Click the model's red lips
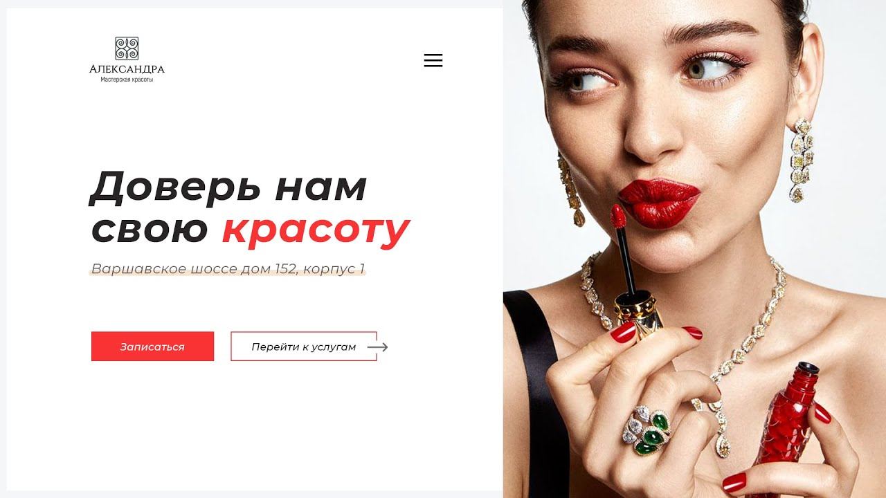This screenshot has height=498, width=886. [x=658, y=201]
